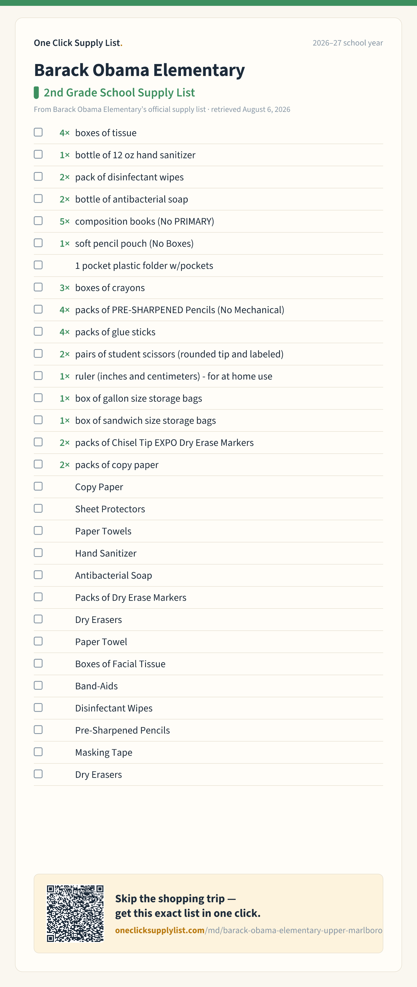Tick the Sheet Protectors checkbox
This screenshot has height=987, width=417.
38,509
